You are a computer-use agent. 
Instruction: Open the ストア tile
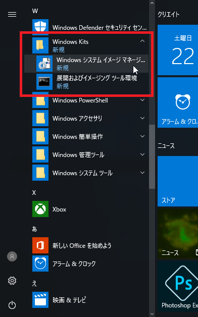(178, 181)
